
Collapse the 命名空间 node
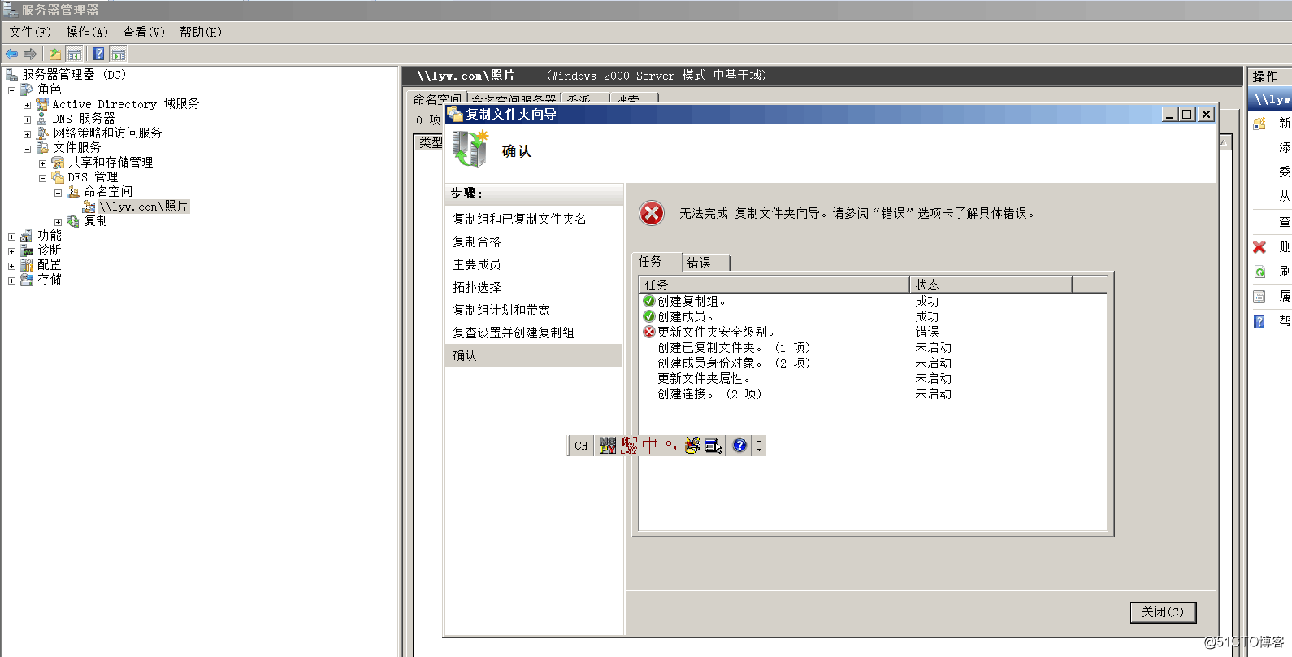[58, 193]
